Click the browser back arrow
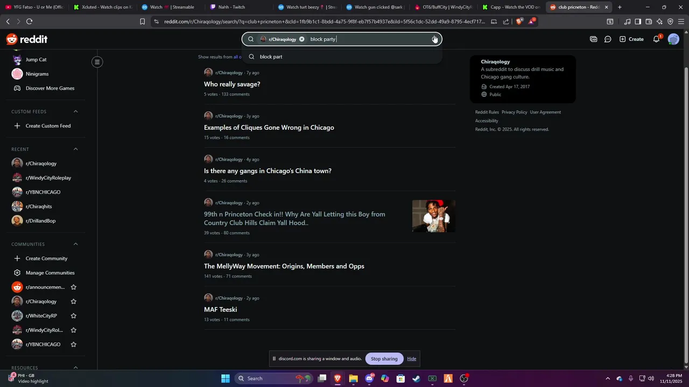The image size is (689, 387). pyautogui.click(x=8, y=21)
